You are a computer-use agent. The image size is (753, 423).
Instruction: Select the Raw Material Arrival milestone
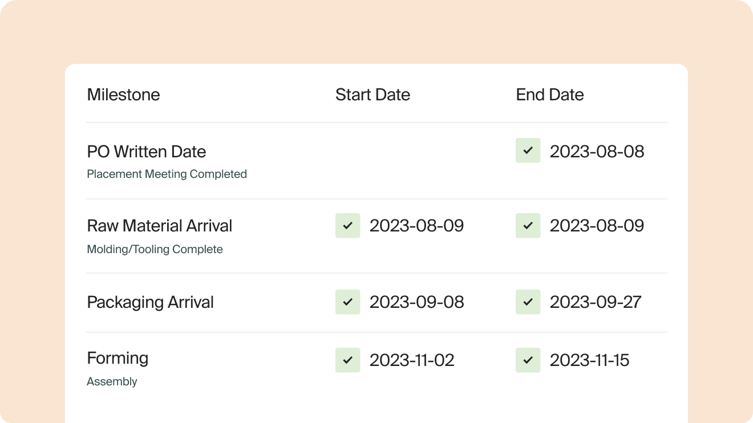click(x=159, y=226)
